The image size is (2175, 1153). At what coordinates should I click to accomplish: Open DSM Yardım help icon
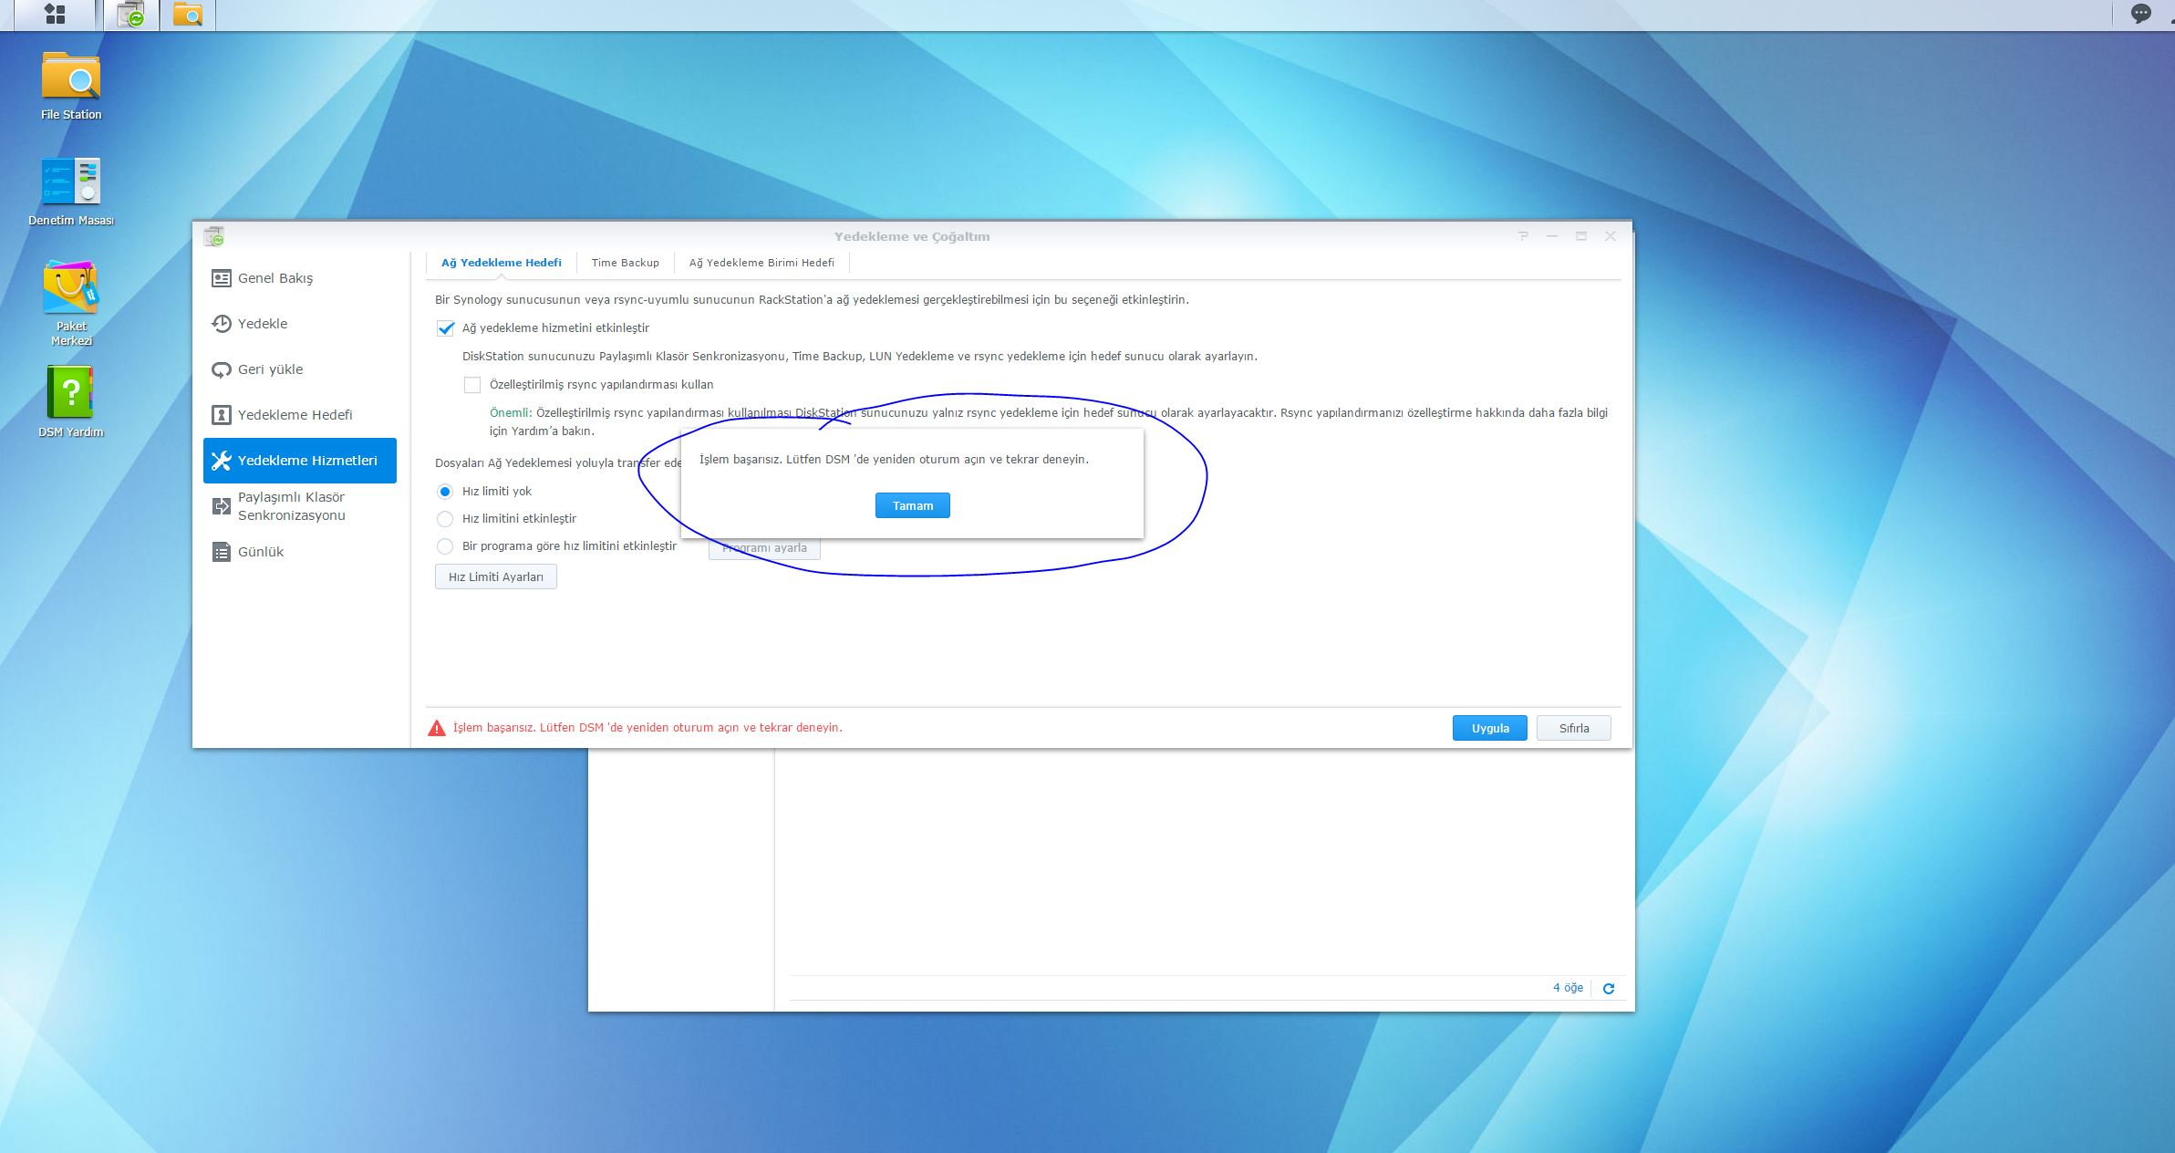point(70,393)
